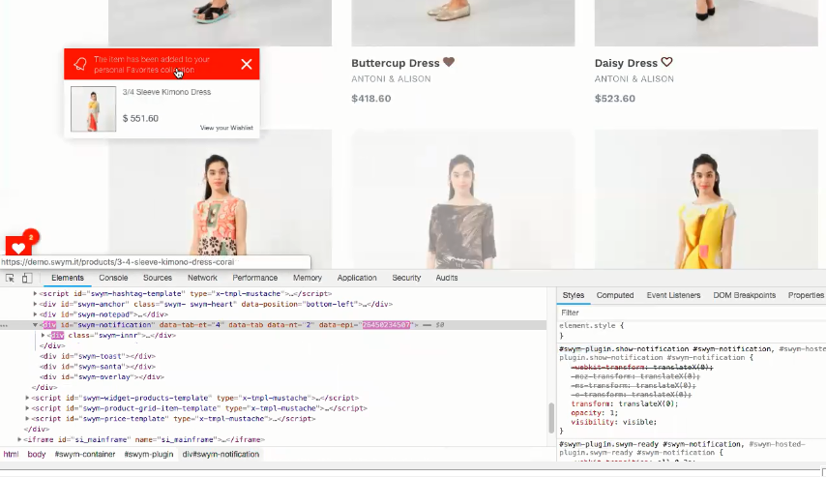Open the red wishlist heart launcher button
826x477 pixels.
click(18, 248)
